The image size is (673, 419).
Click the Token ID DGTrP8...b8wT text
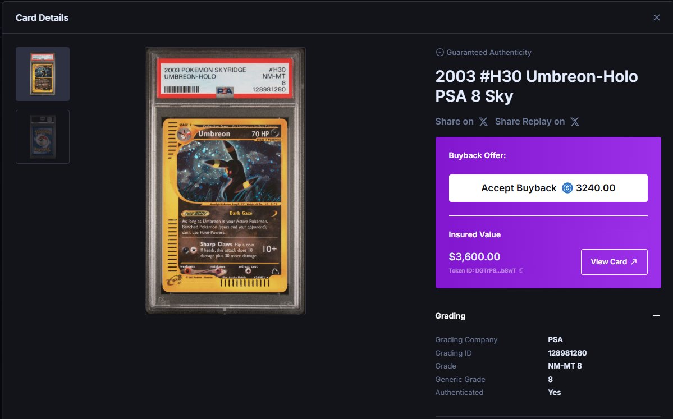[482, 270]
